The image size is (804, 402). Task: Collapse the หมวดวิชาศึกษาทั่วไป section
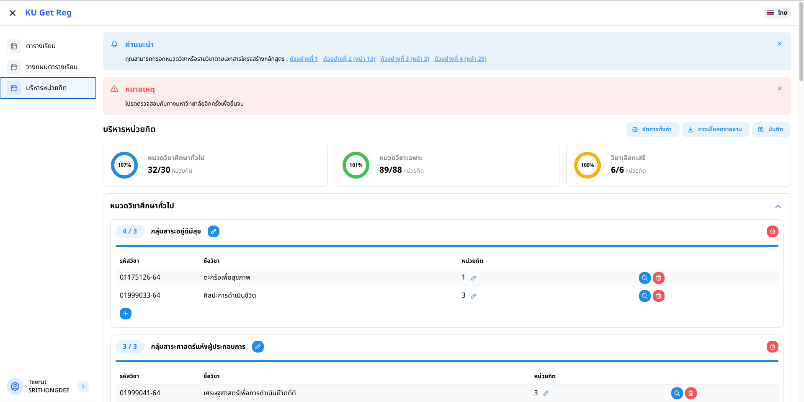click(x=778, y=207)
